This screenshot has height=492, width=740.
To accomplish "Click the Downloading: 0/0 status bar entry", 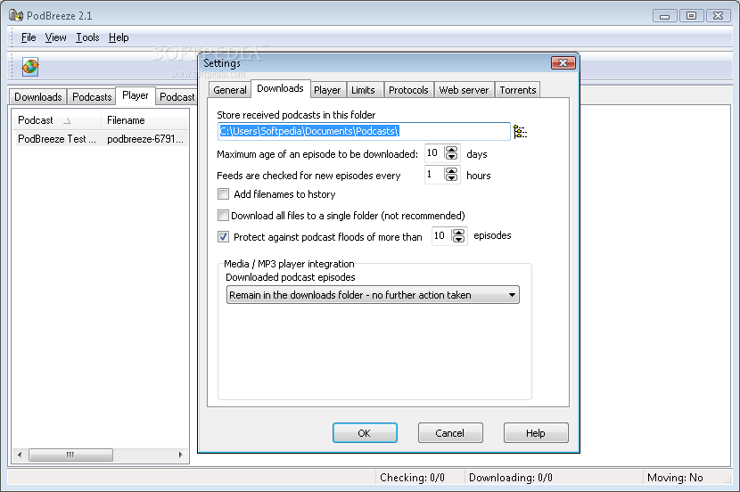I will [511, 478].
